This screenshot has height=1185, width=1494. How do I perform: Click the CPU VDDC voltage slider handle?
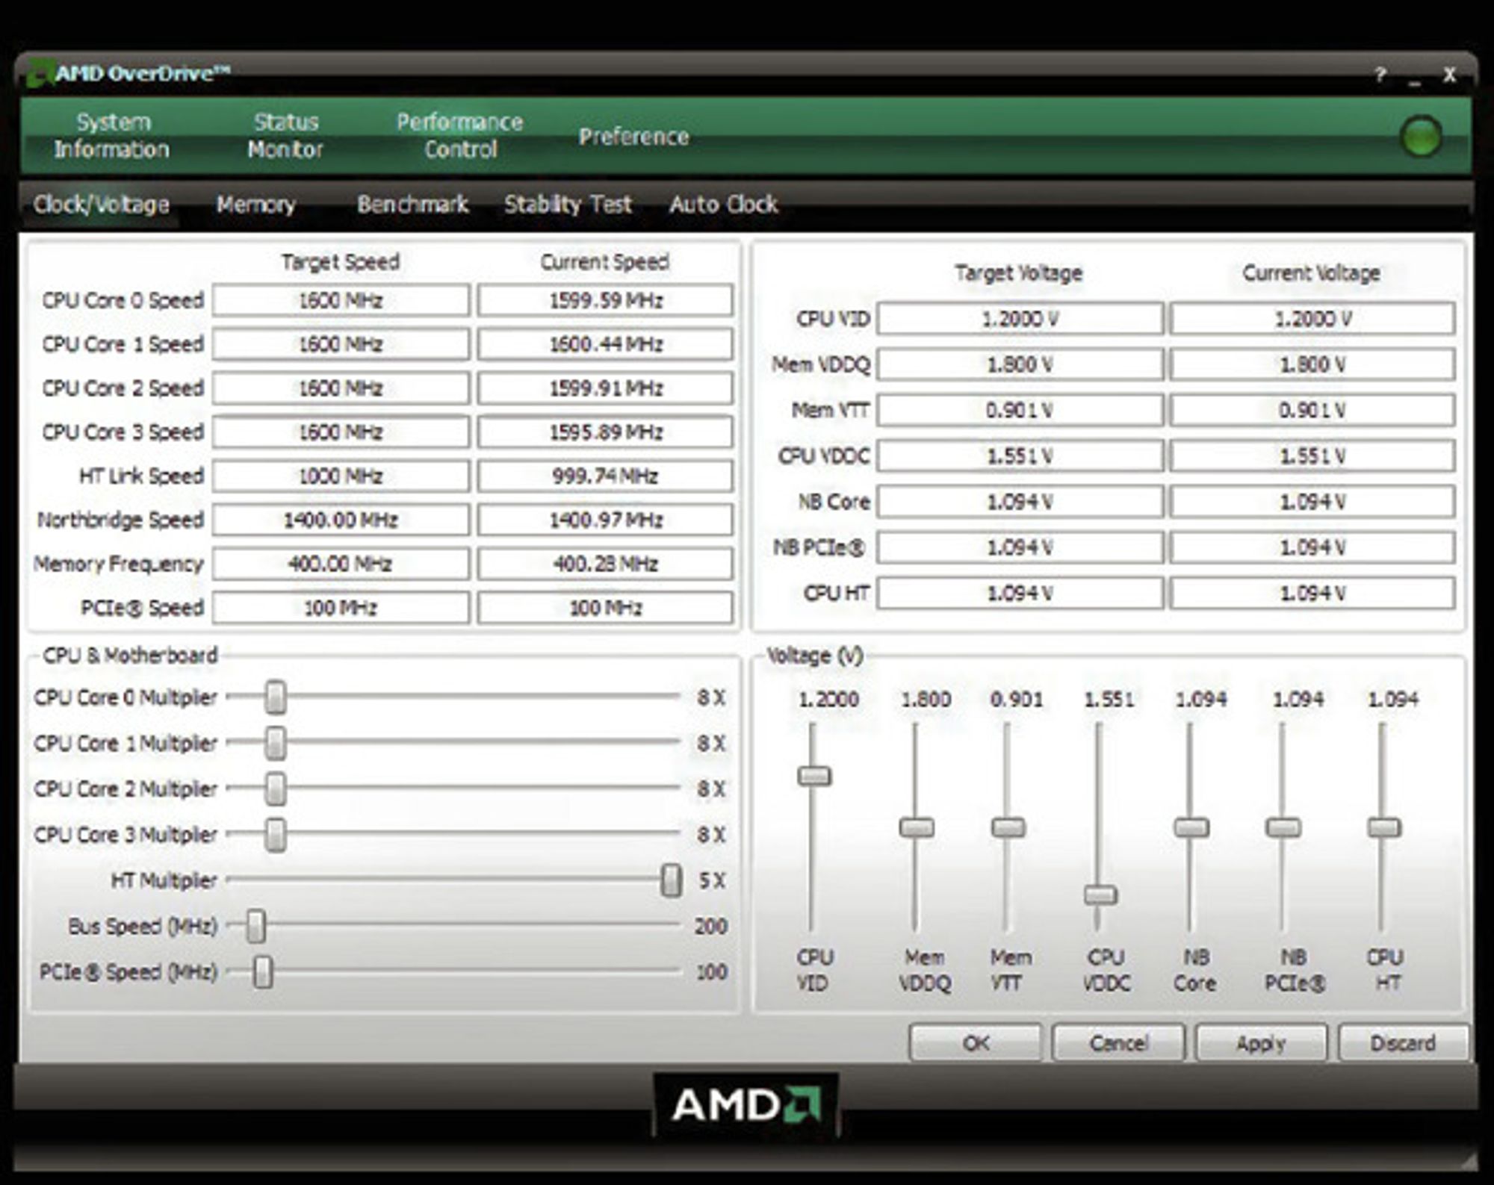[1100, 894]
